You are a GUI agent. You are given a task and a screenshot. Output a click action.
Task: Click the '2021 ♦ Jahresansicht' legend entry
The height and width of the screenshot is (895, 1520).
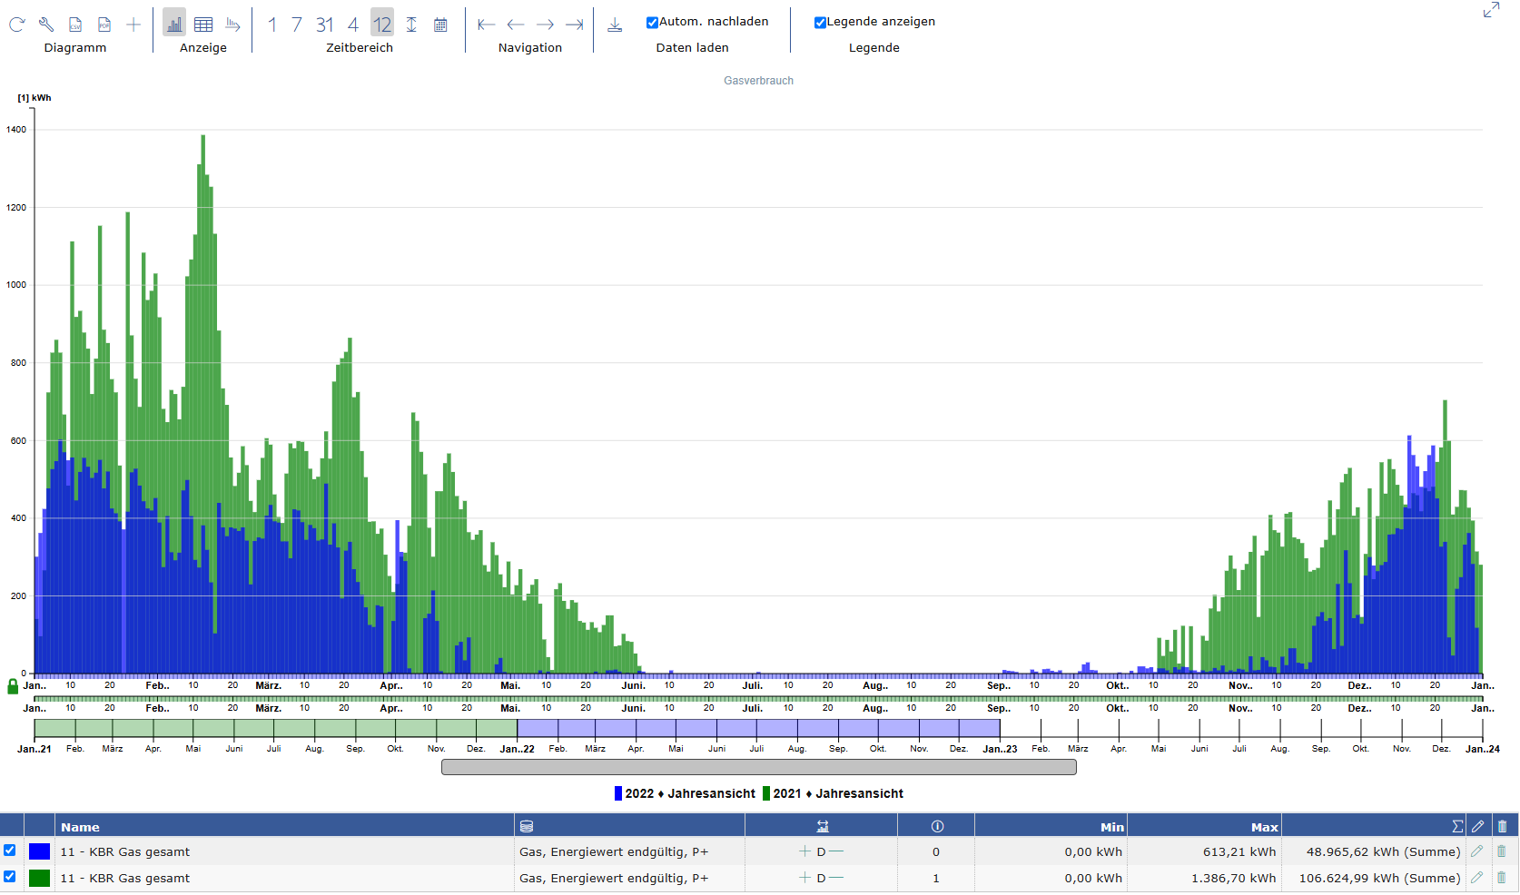pyautogui.click(x=837, y=793)
